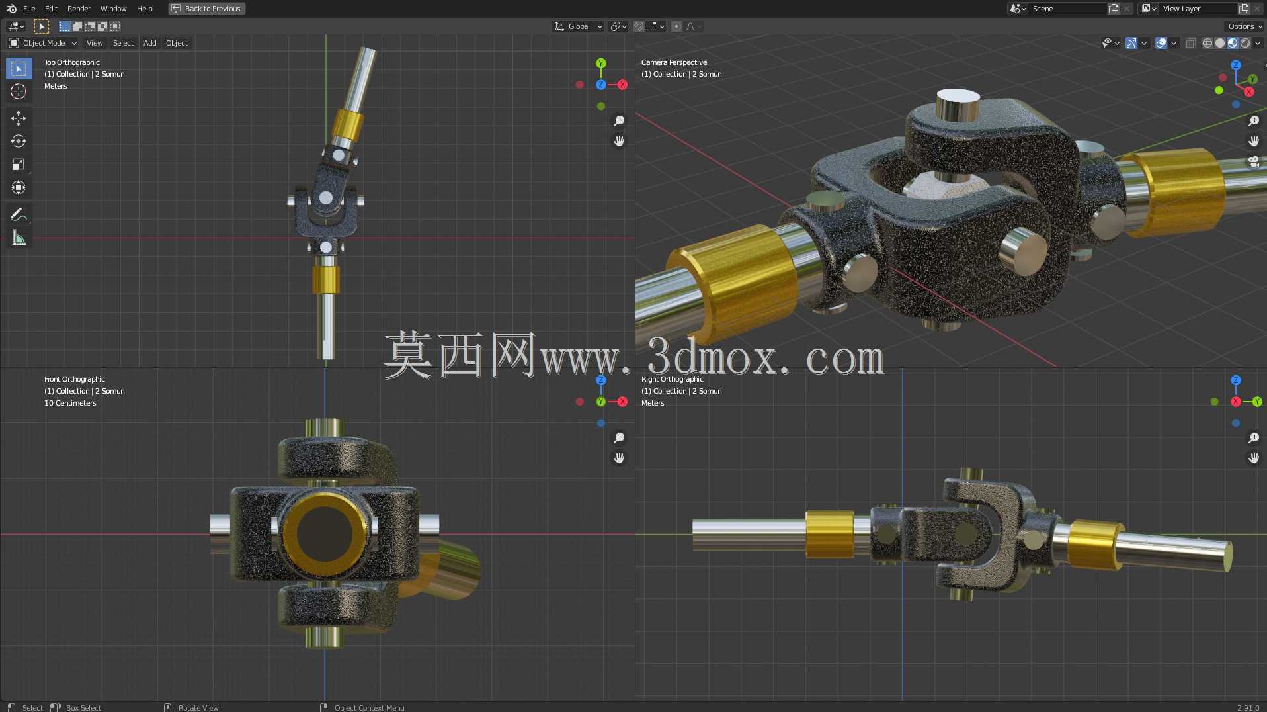Choose Set new selection mode

[x=64, y=26]
